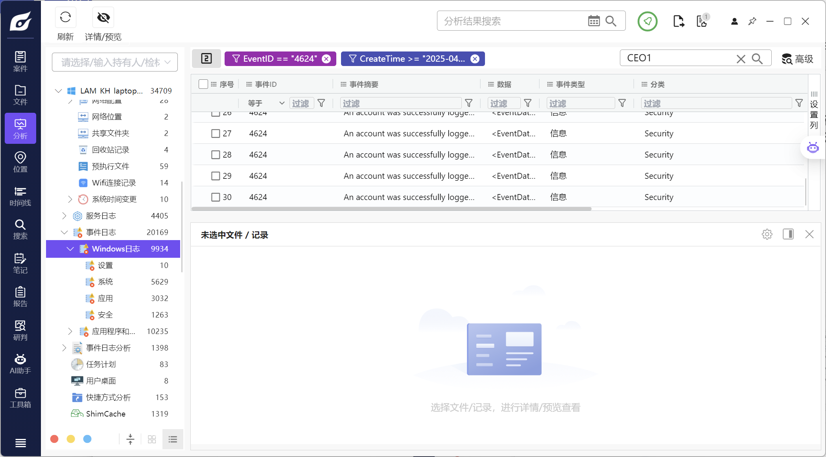The height and width of the screenshot is (457, 826).
Task: Select ShimCache in the tree
Action: (x=105, y=414)
